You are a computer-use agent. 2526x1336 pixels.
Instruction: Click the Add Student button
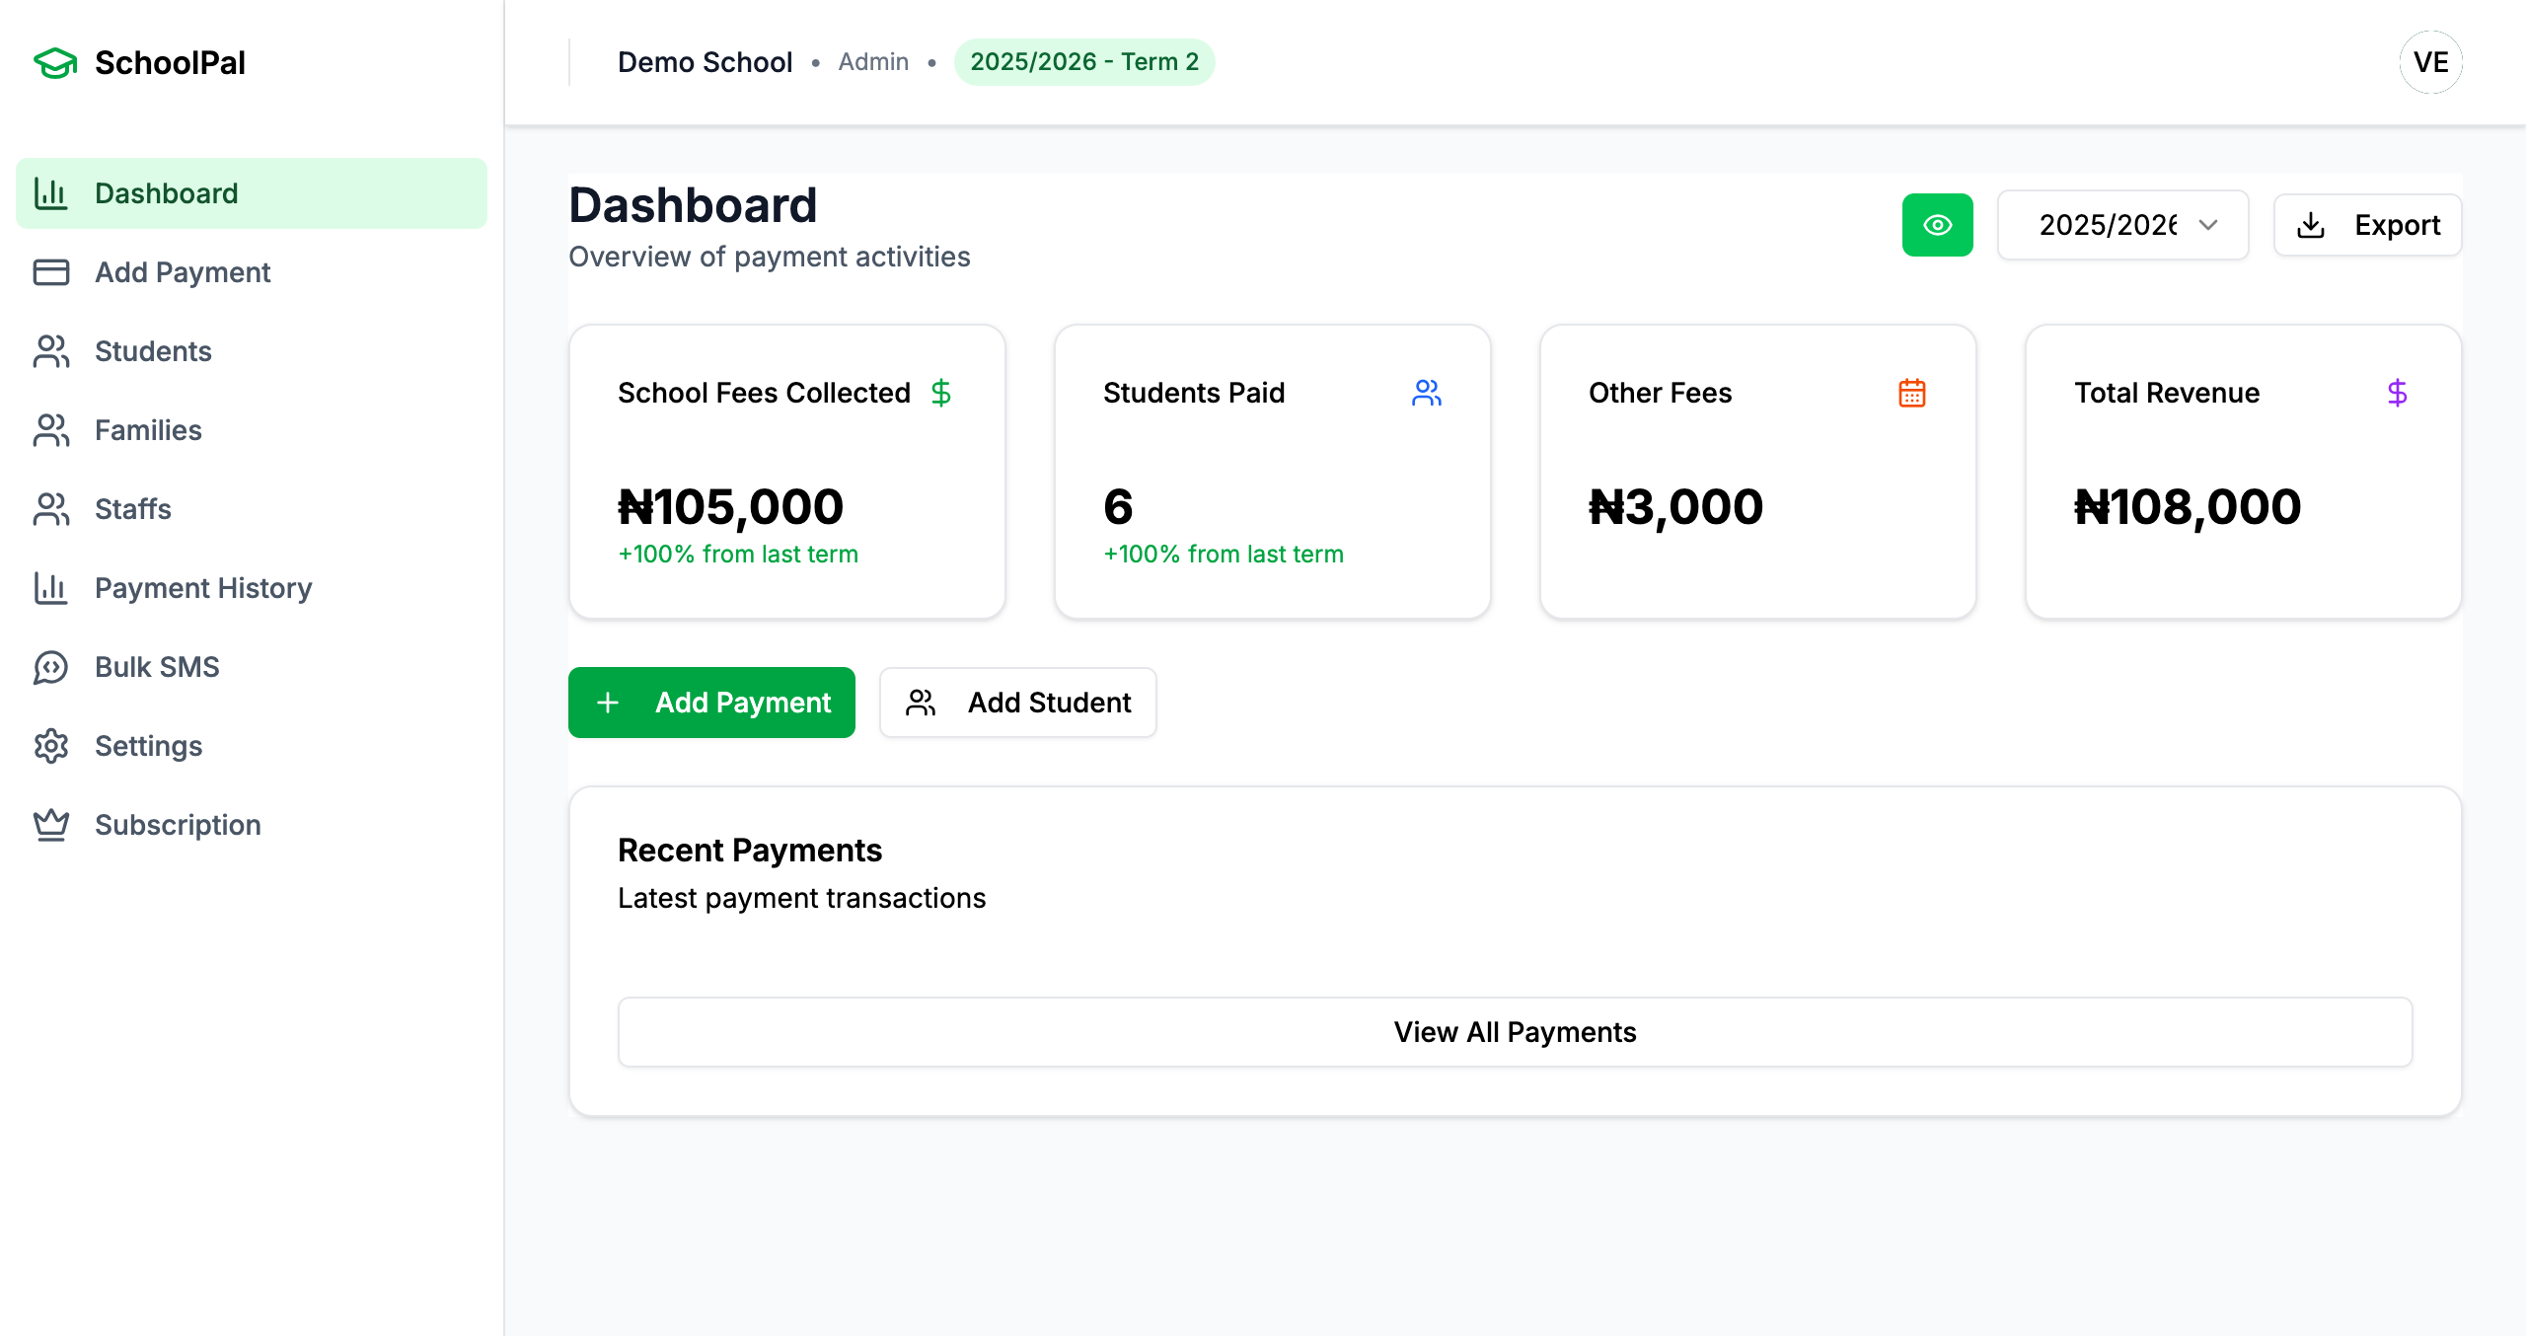(x=1017, y=703)
